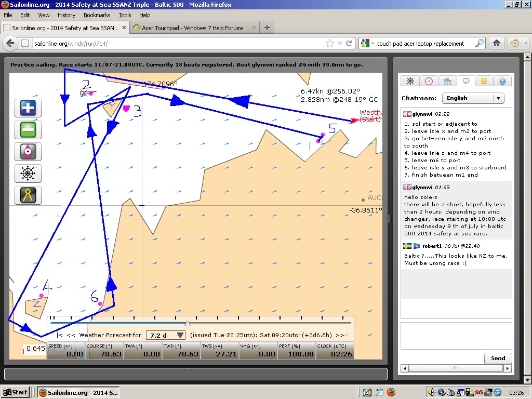Click the Firefox quick-launch icon in the taskbar
Viewport: 532px width, 399px height.
pyautogui.click(x=391, y=393)
